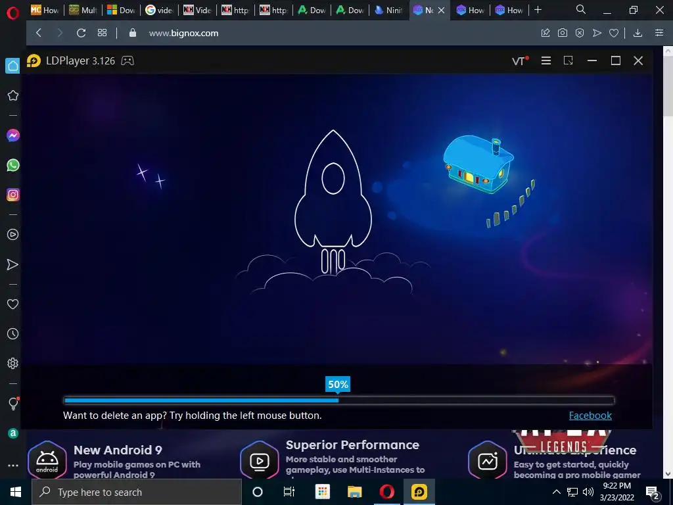Open Speed Dial grid icon

click(x=102, y=33)
